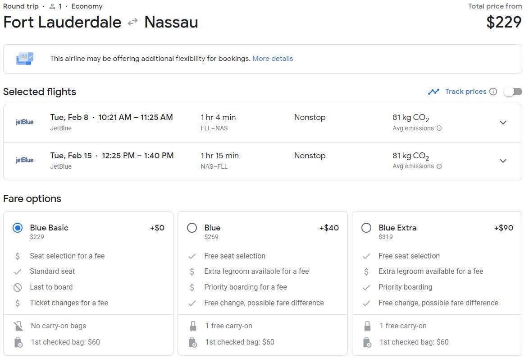The image size is (529, 359).
Task: Click the JetBlue logo on Feb 8 flight
Action: point(25,122)
